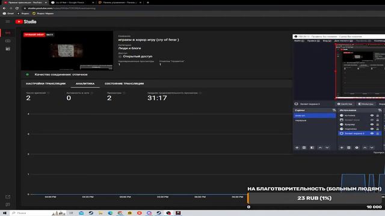
Task: Move the selected source down in OBS
Action: pos(372,148)
